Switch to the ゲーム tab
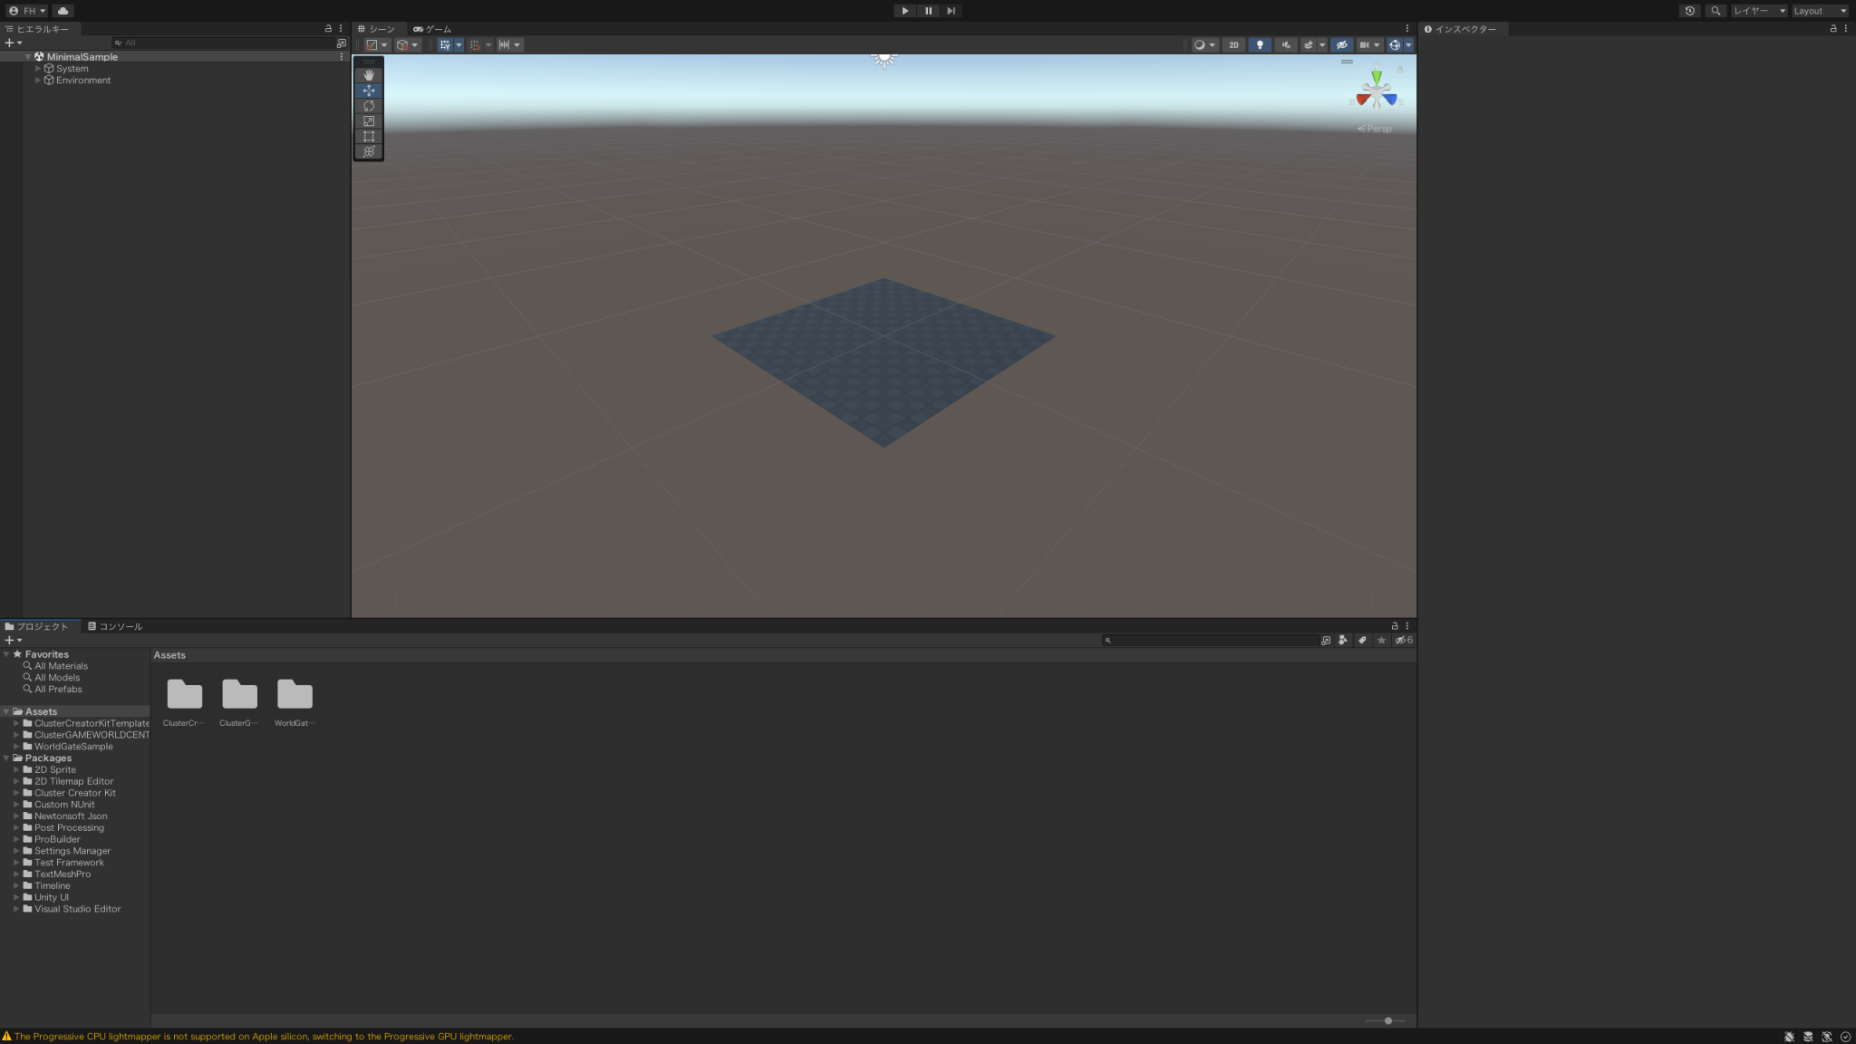Screen dimensions: 1856x1044 [432, 29]
